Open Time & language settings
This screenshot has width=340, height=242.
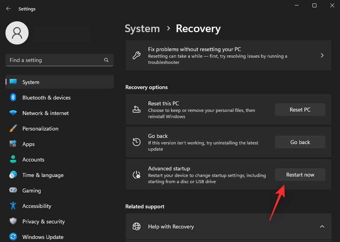coord(43,175)
